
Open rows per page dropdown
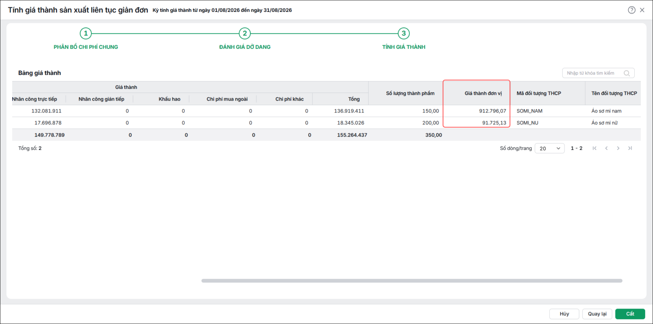[x=550, y=148]
